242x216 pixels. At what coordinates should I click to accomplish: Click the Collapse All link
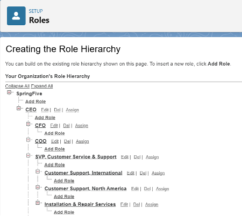17,86
